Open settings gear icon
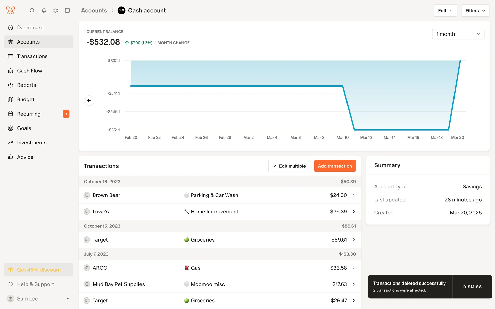 56,11
